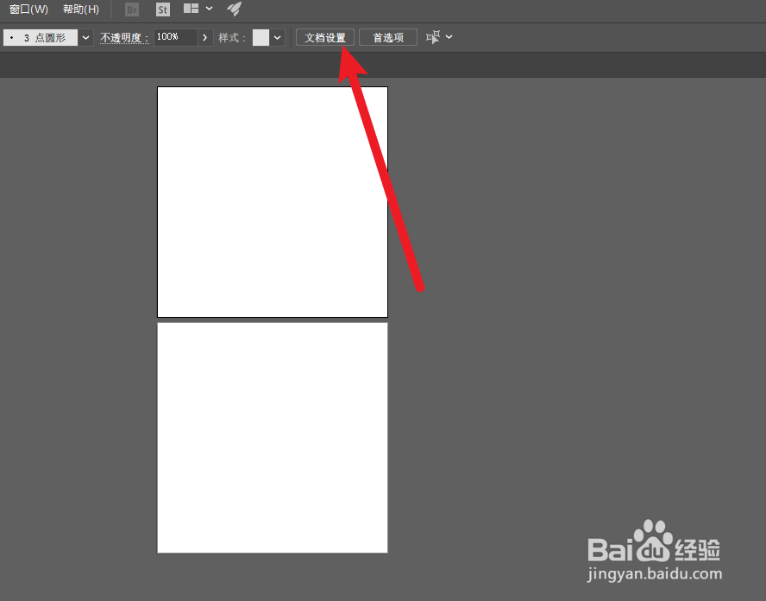This screenshot has width=766, height=601.
Task: Expand the align options dropdown arrow
Action: [449, 37]
